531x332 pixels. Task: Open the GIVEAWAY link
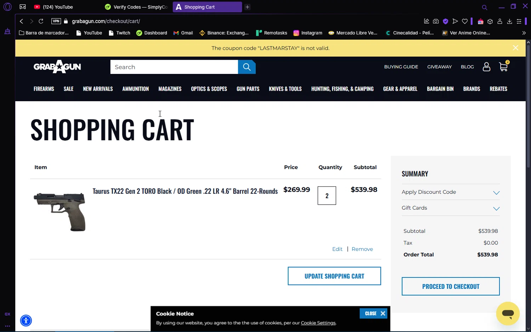point(439,67)
